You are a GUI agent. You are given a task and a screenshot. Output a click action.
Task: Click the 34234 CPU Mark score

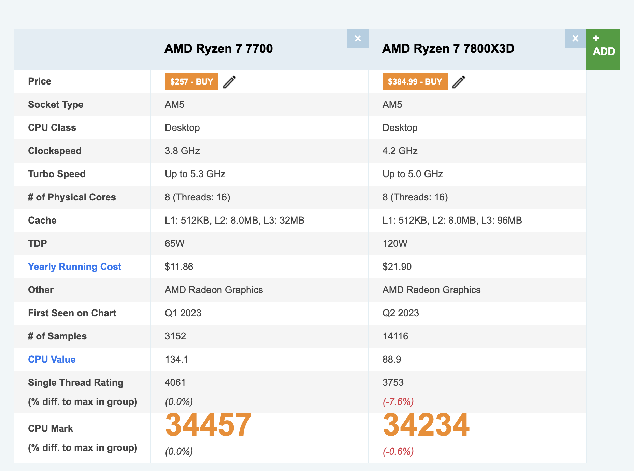pyautogui.click(x=426, y=425)
